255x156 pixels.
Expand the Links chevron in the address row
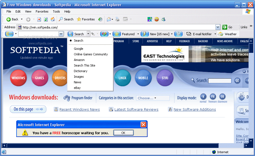click(x=251, y=26)
